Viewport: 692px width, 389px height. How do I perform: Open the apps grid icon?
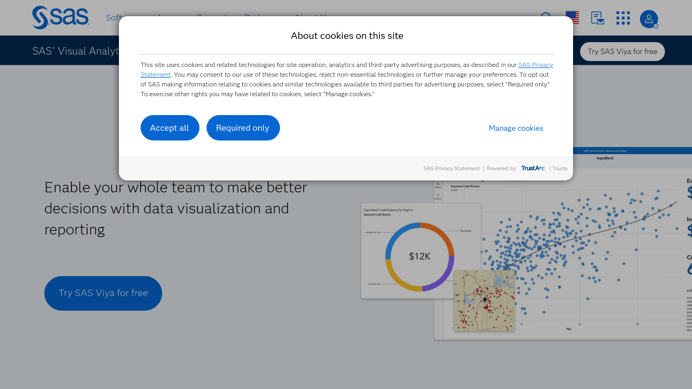623,18
